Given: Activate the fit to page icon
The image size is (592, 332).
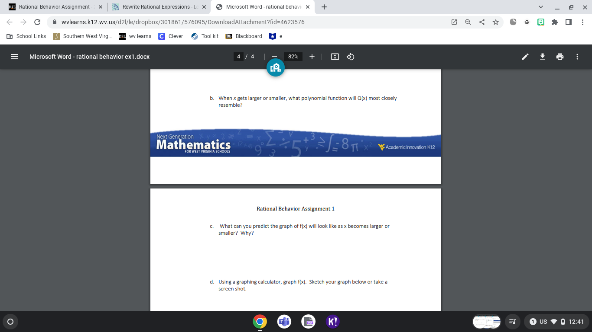Looking at the screenshot, I should point(335,56).
